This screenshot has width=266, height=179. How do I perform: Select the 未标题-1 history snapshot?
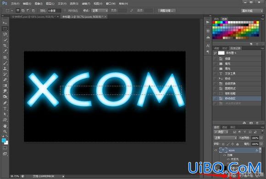pos(237,53)
